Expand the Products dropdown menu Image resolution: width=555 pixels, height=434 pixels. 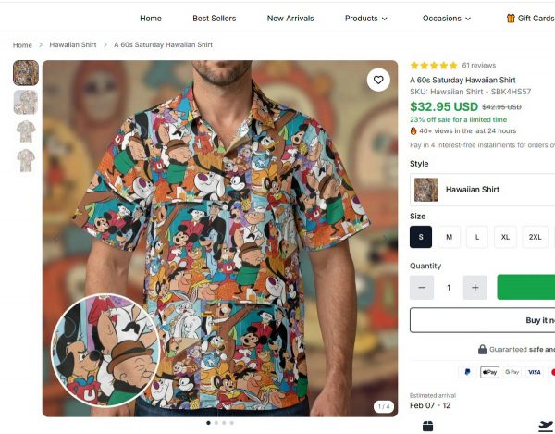[365, 18]
